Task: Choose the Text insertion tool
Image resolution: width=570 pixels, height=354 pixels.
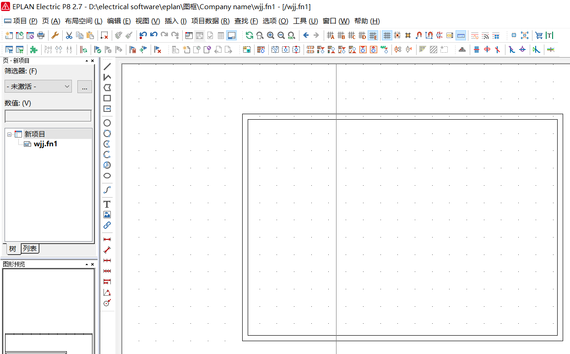Action: pyautogui.click(x=107, y=204)
